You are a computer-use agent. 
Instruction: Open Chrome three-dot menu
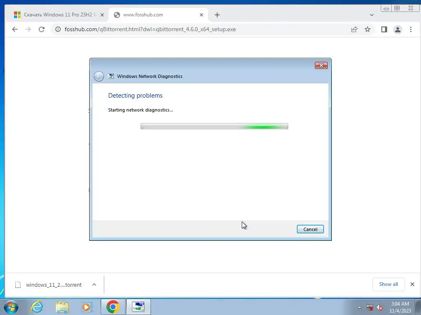pyautogui.click(x=411, y=30)
